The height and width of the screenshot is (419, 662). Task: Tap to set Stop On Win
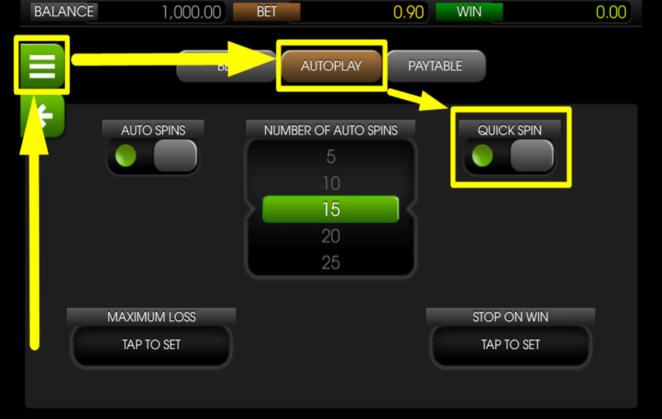pos(510,345)
